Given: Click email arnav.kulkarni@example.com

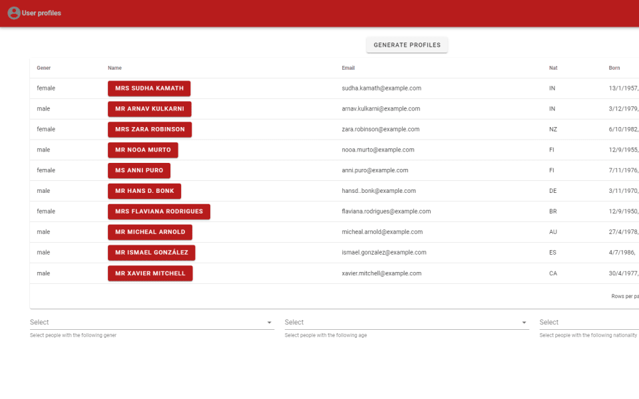Looking at the screenshot, I should click(x=381, y=108).
